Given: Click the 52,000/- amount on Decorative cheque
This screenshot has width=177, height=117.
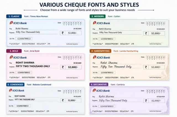Looking at the screenshot, I should tap(156, 101).
